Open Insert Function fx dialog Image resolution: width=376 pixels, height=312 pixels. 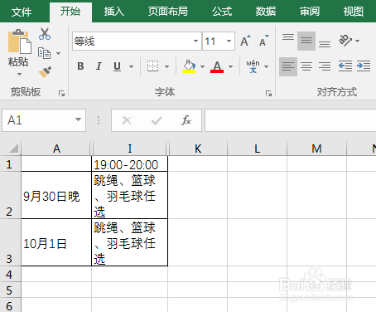point(186,120)
